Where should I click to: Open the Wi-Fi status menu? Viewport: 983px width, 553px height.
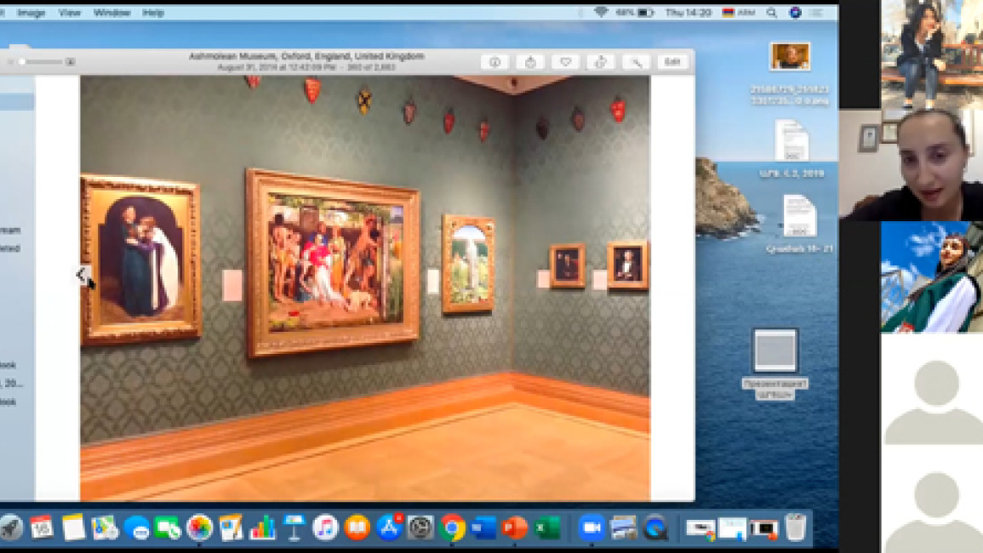601,13
